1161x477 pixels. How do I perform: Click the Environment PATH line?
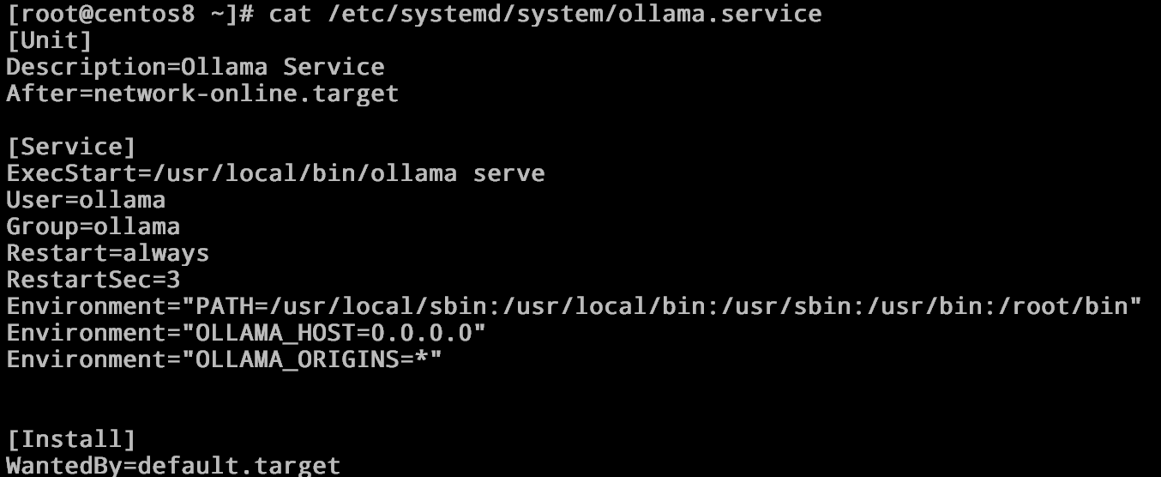coord(574,306)
